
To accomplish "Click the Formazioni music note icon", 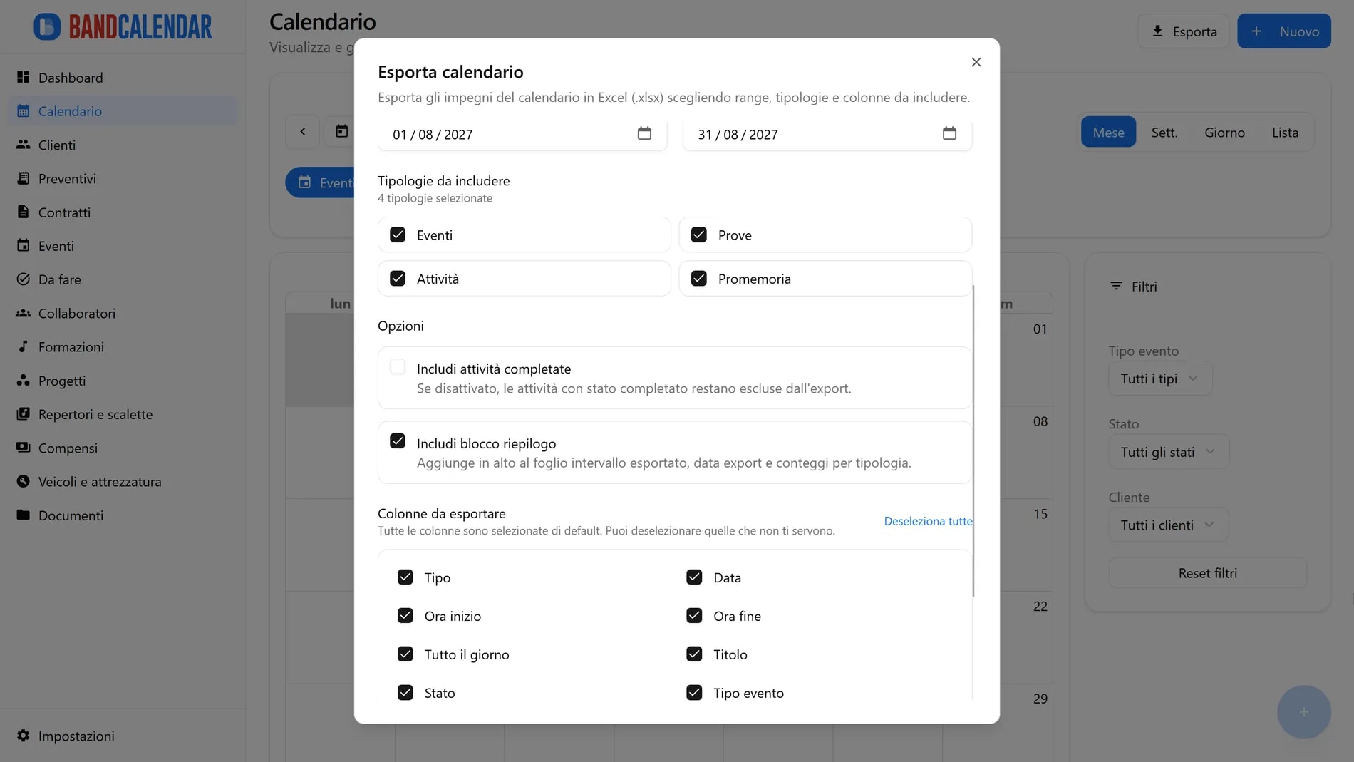I will click(x=24, y=346).
